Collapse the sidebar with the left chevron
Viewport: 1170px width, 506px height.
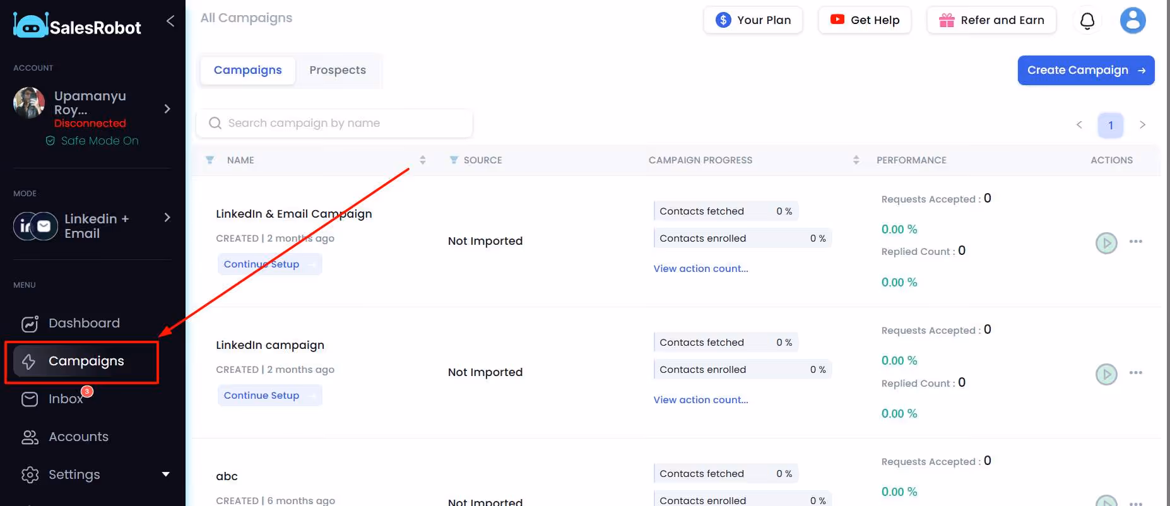pos(170,21)
